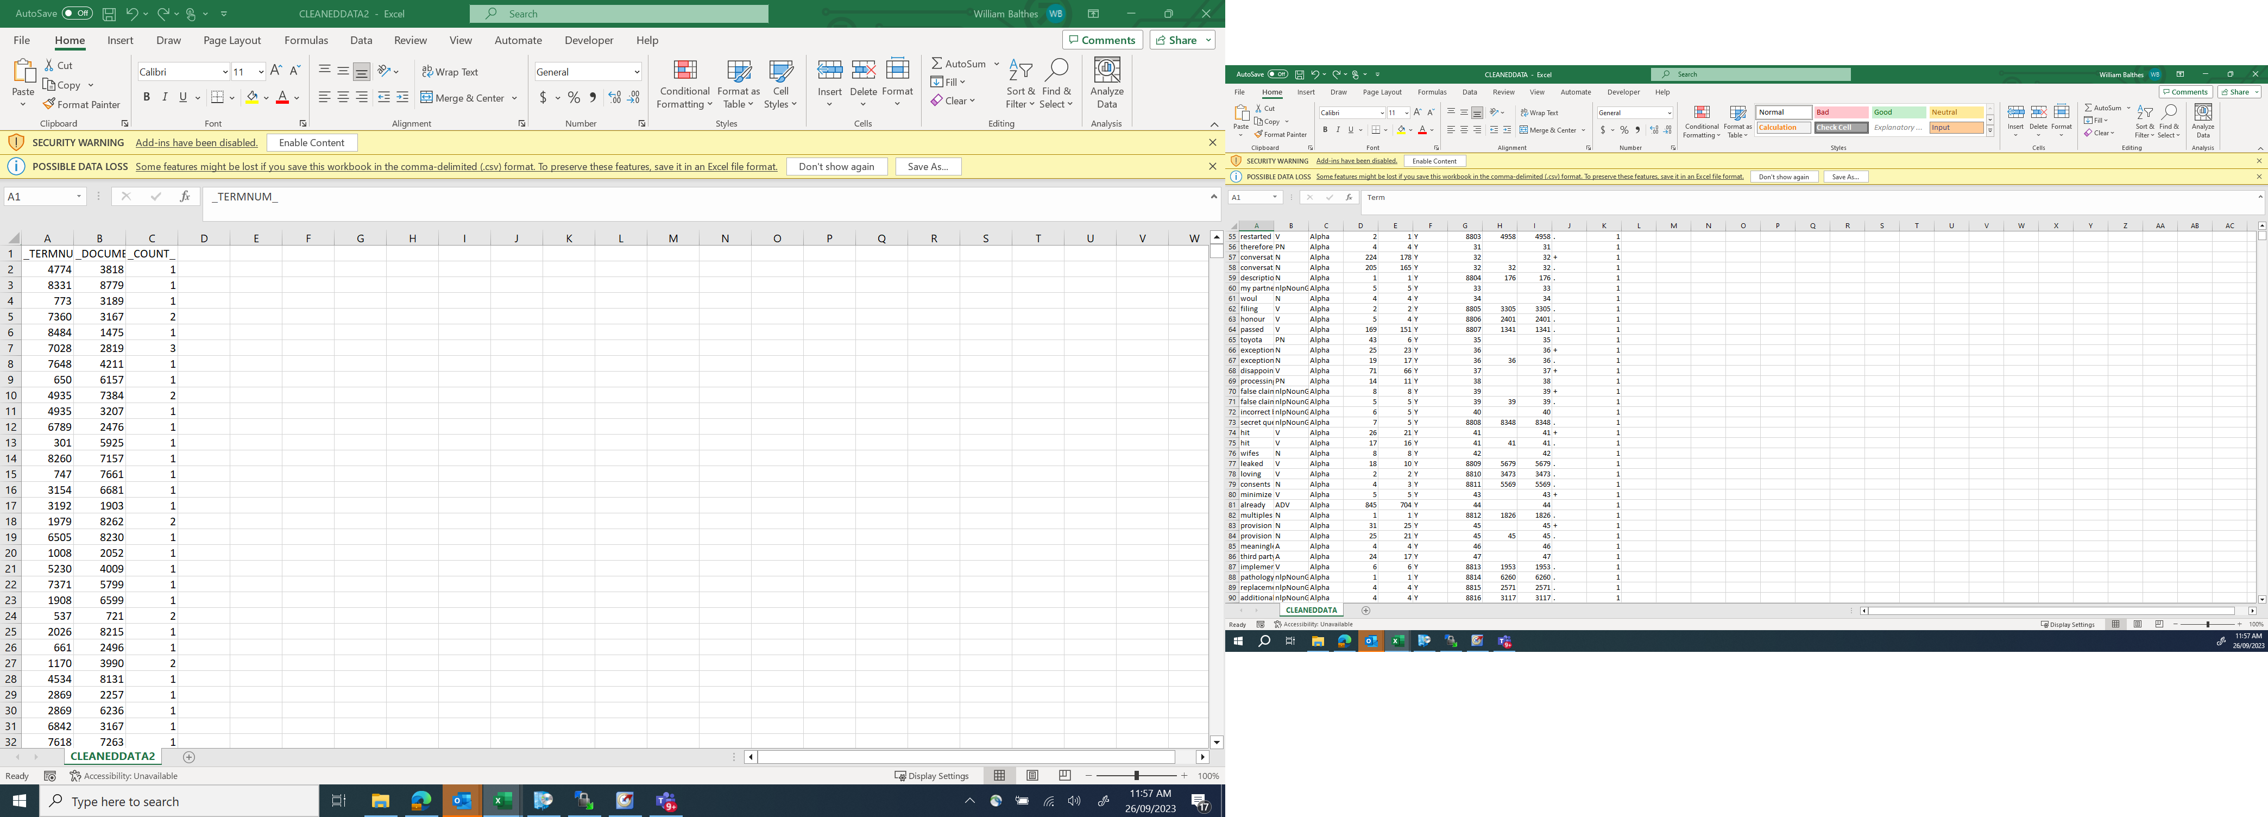2268x817 pixels.
Task: Toggle Bold formatting in left ribbon
Action: coord(146,98)
